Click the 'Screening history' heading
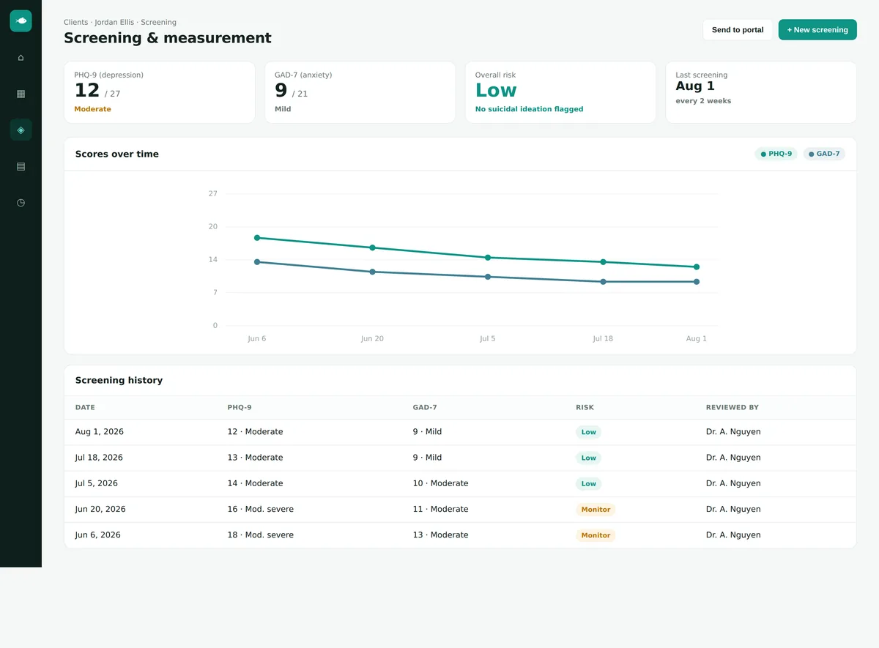The height and width of the screenshot is (648, 879). click(119, 381)
